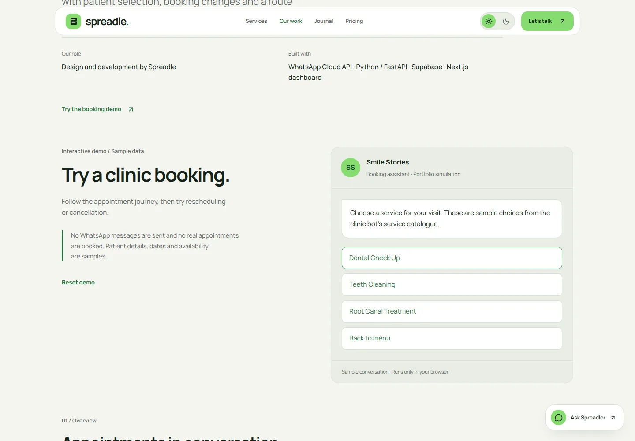The width and height of the screenshot is (635, 441).
Task: Click the 'Our role' label
Action: click(x=71, y=54)
